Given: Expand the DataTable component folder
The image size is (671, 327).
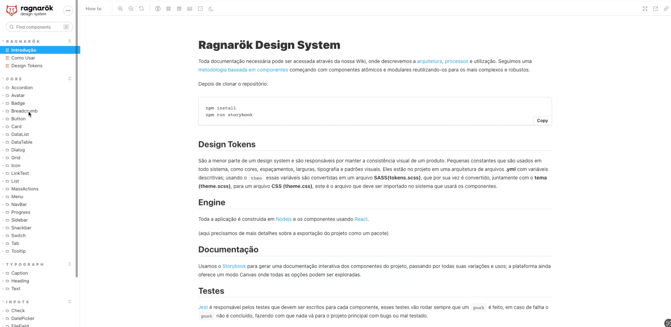Looking at the screenshot, I should pos(21,142).
